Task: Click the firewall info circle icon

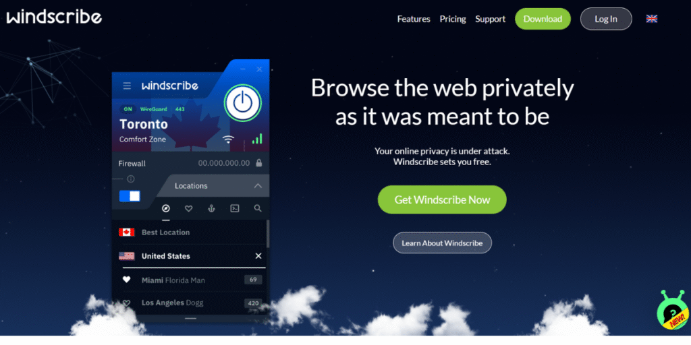Action: tap(130, 179)
